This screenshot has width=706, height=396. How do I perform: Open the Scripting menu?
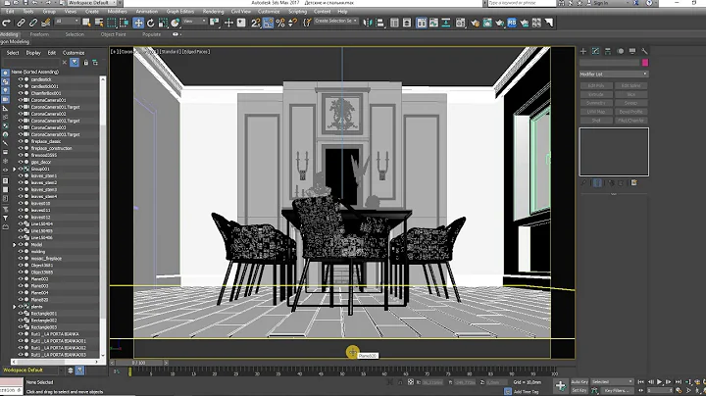point(297,11)
